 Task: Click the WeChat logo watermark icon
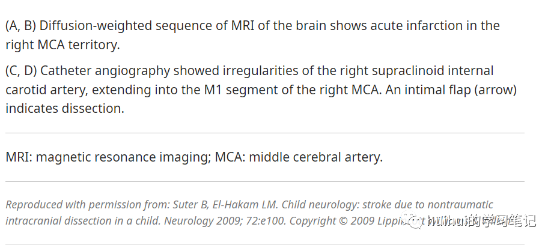412,220
